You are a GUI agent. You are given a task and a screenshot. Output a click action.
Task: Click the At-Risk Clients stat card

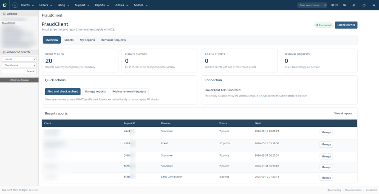(x=239, y=60)
